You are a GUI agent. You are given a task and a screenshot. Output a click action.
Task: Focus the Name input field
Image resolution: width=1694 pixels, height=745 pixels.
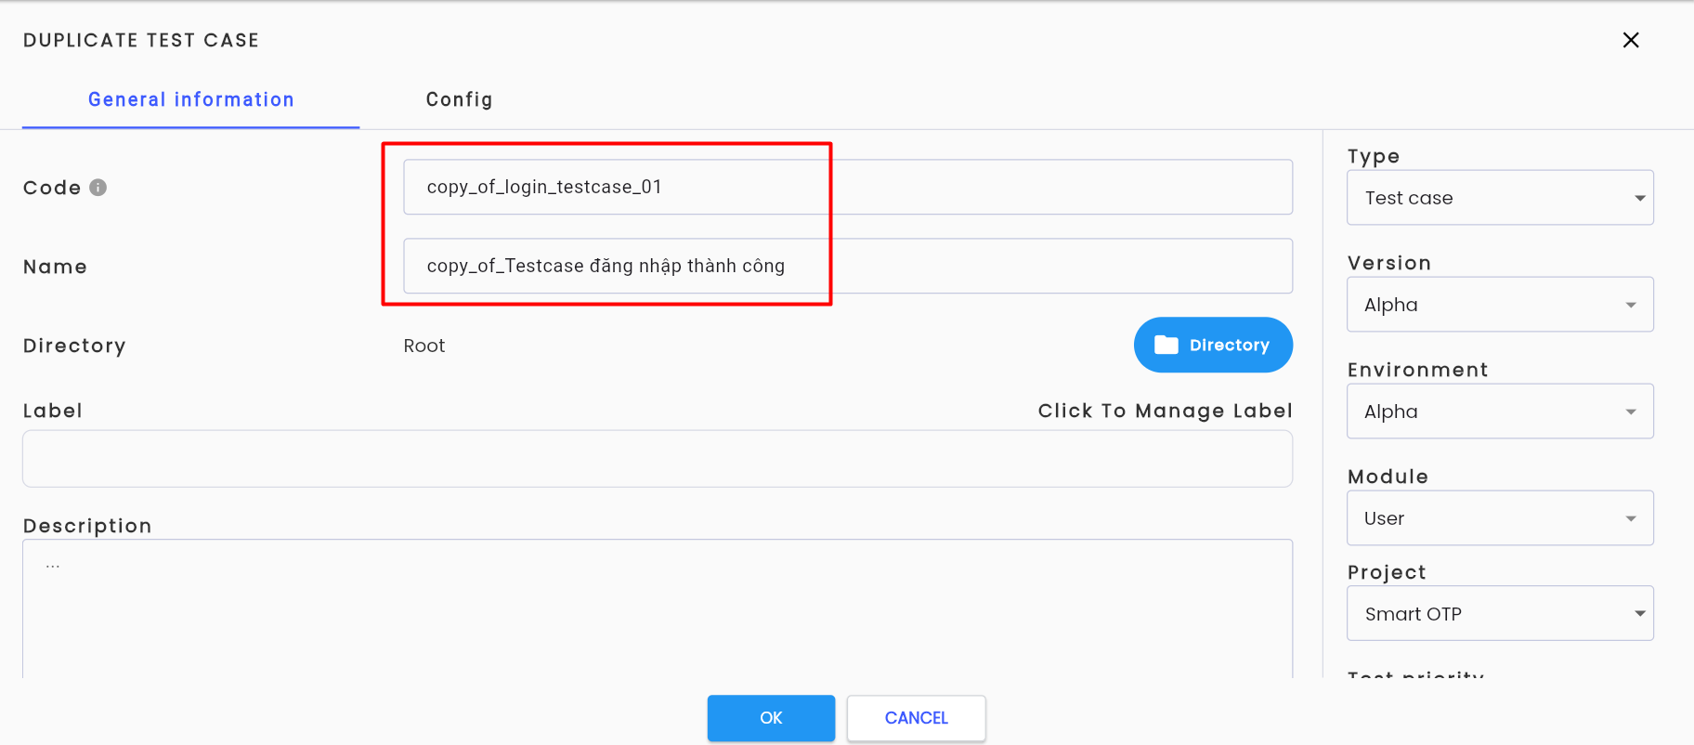[848, 266]
